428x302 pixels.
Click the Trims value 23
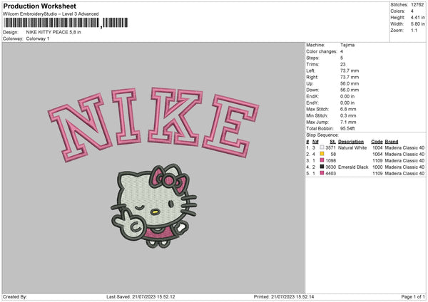[343, 64]
